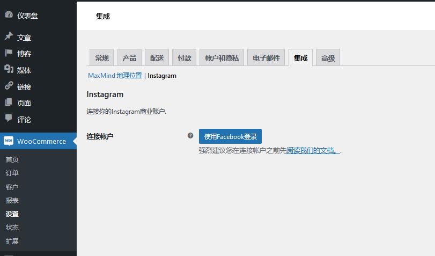Click the chain icon beside 链接

(9, 85)
